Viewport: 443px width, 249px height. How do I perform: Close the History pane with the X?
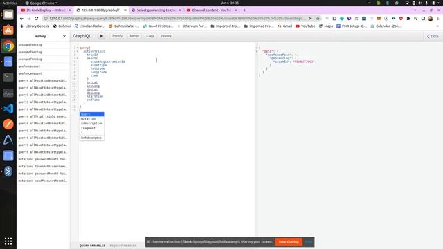tap(64, 36)
